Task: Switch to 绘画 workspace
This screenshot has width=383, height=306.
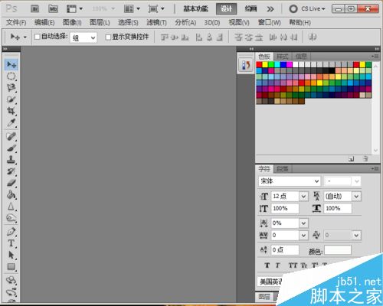Action: (x=250, y=9)
